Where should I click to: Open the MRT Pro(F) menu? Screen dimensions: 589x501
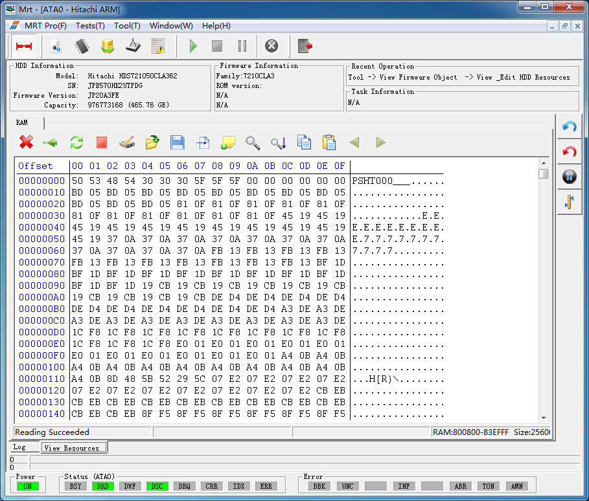pos(45,26)
